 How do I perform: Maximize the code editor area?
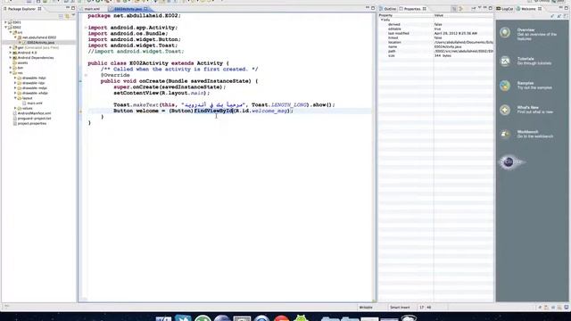pyautogui.click(x=373, y=8)
